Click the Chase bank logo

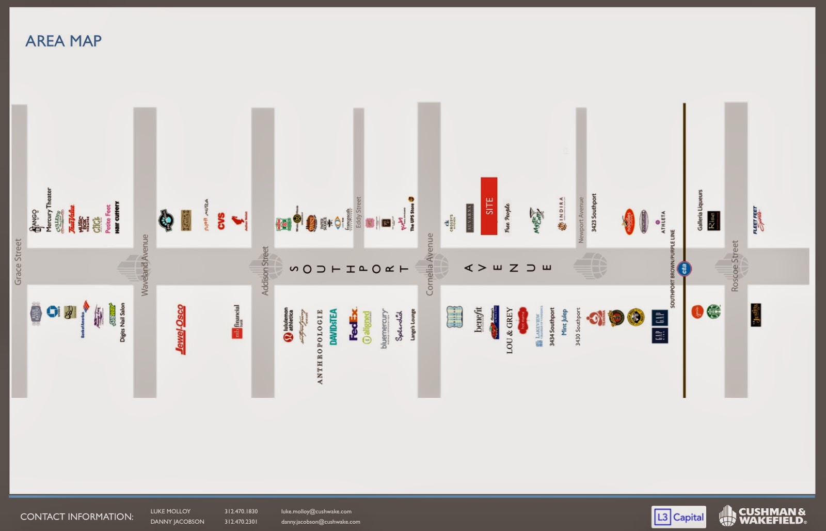[x=54, y=311]
